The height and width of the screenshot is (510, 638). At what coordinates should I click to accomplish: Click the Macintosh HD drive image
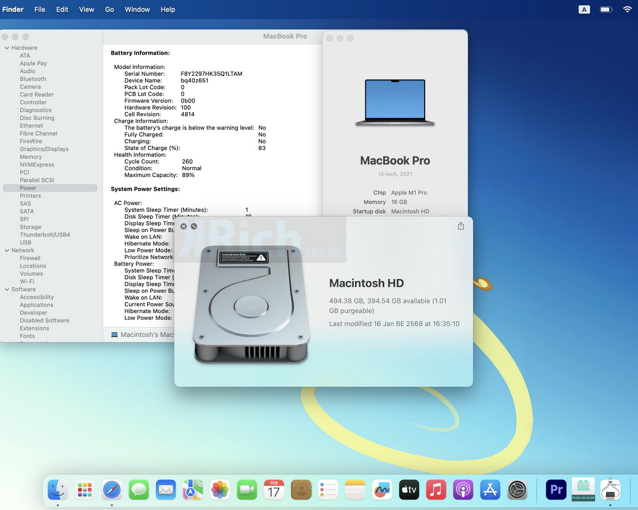coord(251,305)
